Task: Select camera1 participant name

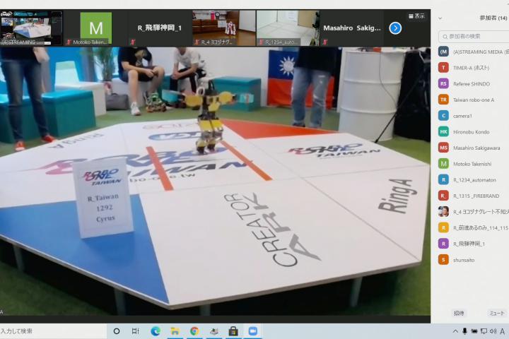Action: [462, 116]
